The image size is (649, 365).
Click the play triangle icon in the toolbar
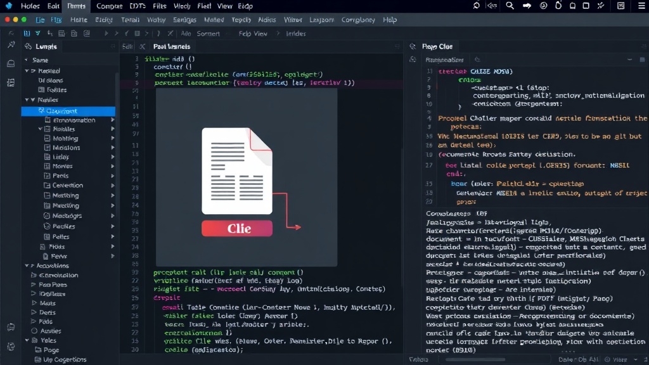106,34
